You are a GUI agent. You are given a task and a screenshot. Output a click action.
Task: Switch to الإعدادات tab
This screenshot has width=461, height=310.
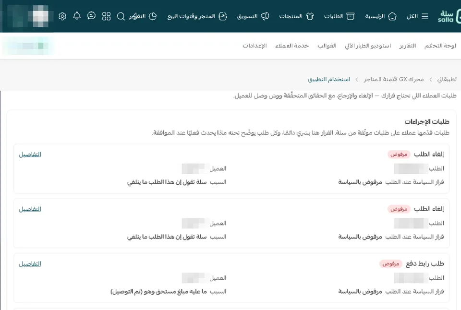[x=255, y=46]
